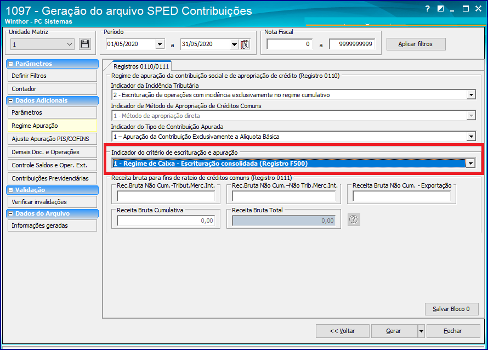Expand Indicador do critério de escrituração dropdown
488x350 pixels.
[x=470, y=163]
